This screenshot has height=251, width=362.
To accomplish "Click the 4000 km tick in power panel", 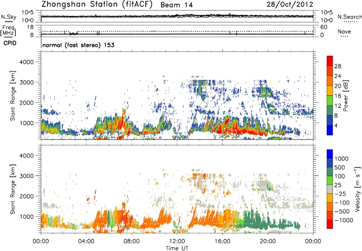I will [x=27, y=62].
